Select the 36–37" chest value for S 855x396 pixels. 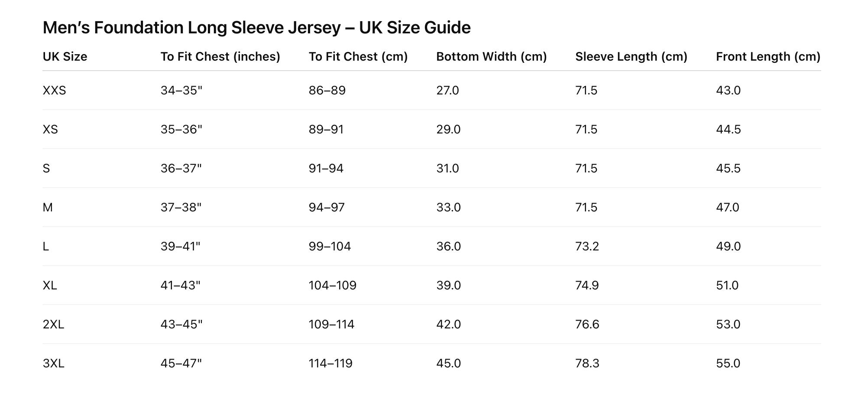pos(181,169)
